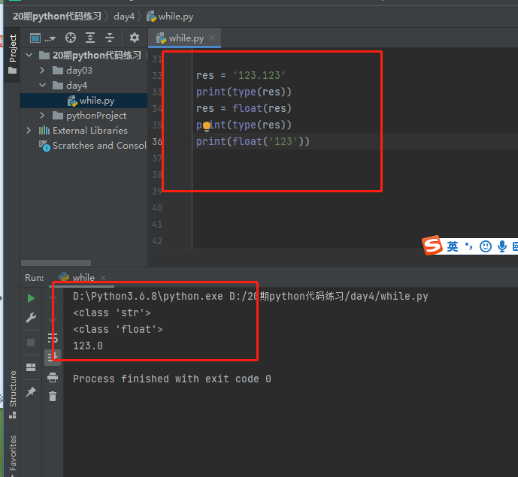Open the Project view options dropdown
Screen dimensions: 518x477
pos(42,38)
